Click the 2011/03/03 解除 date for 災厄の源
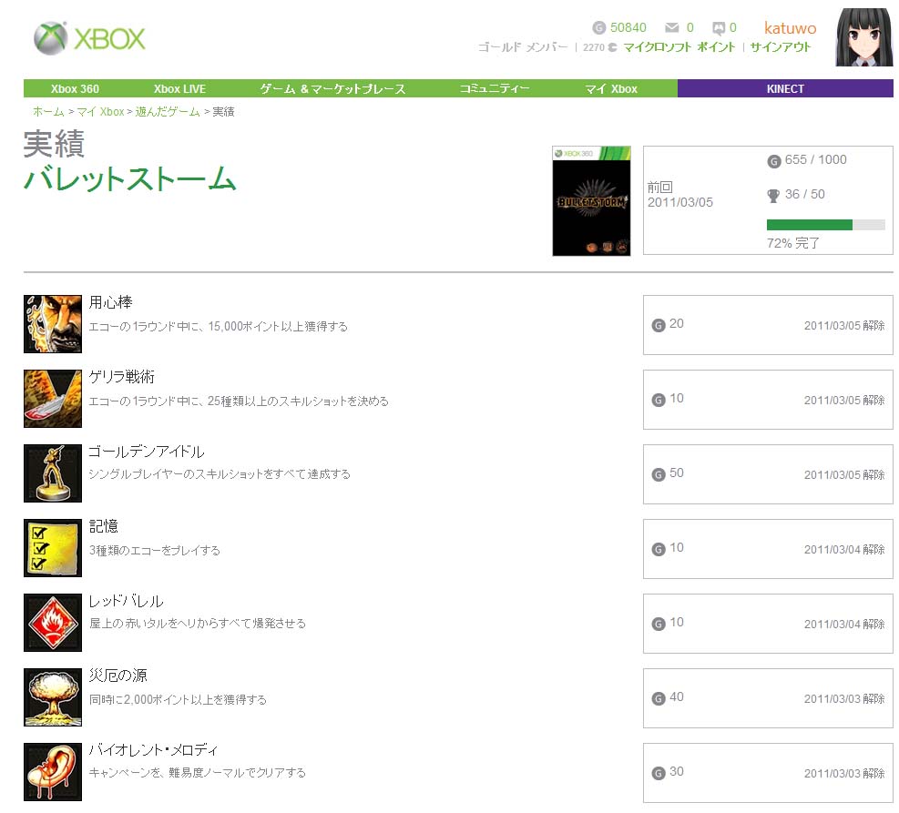Viewport: 899px width, 813px height. pos(844,698)
